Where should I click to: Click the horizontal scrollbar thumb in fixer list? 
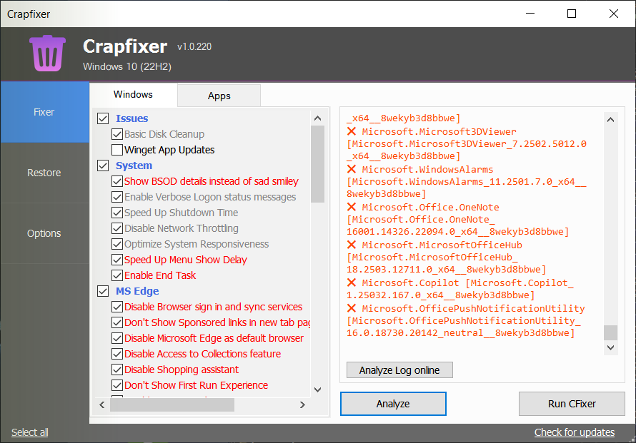pos(172,404)
